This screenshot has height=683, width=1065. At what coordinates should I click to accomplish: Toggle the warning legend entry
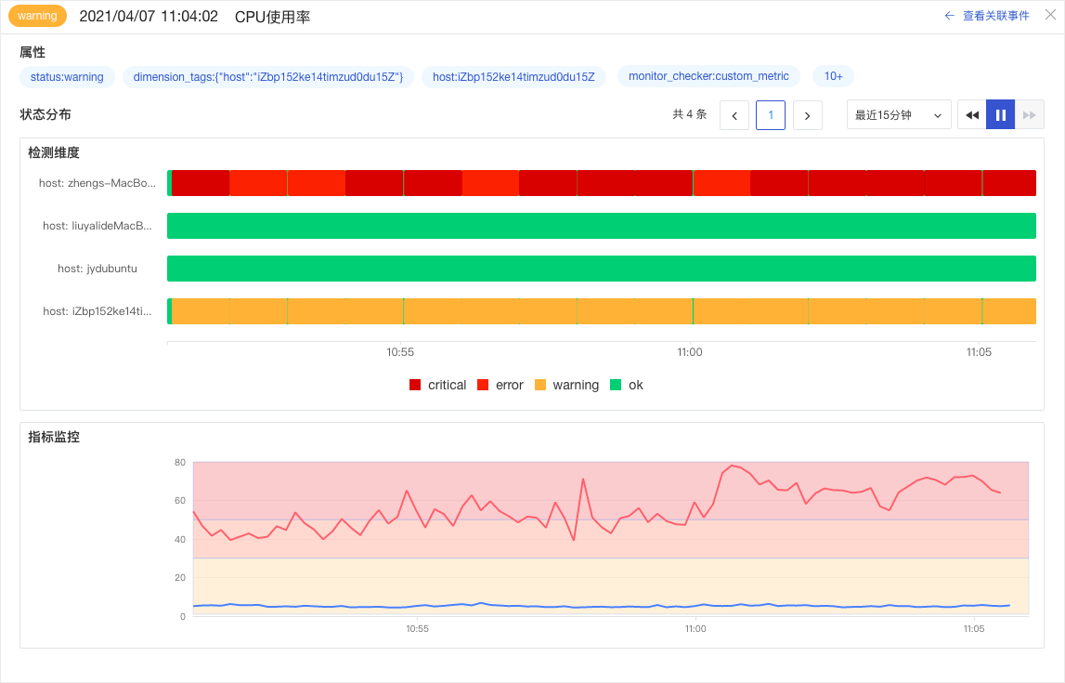pyautogui.click(x=567, y=385)
